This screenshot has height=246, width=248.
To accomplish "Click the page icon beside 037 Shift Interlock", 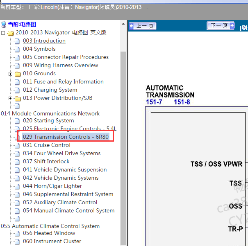I will [17, 162].
